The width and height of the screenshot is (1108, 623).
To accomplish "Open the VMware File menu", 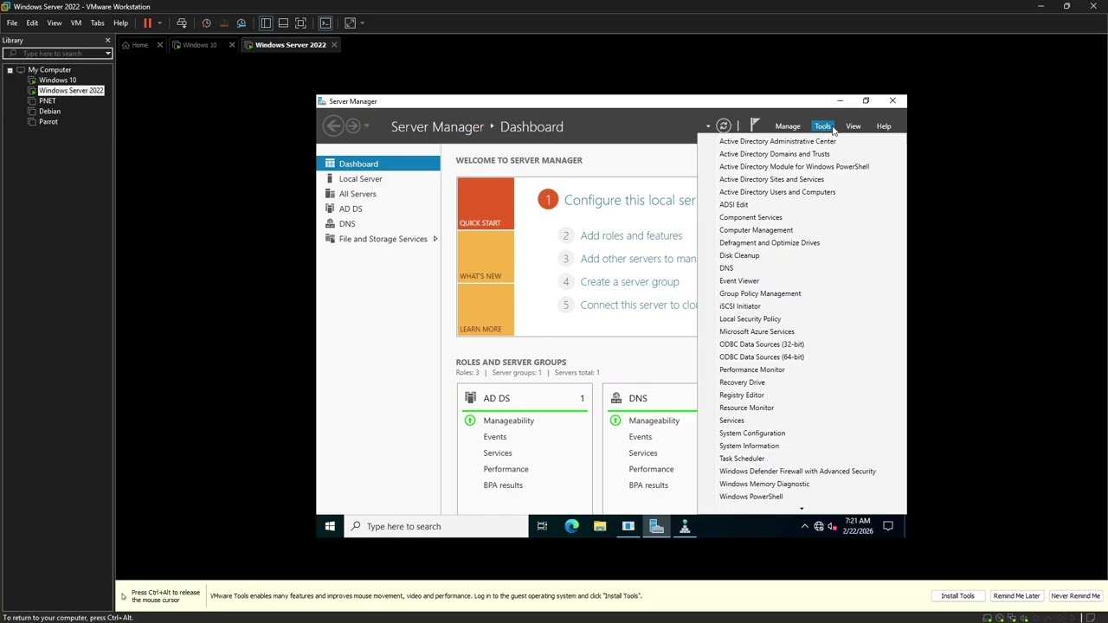I will click(x=12, y=23).
